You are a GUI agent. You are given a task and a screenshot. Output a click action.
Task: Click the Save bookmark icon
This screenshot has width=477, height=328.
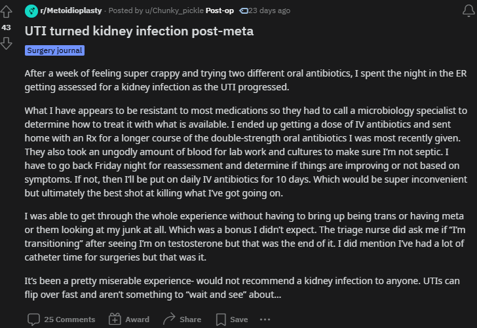[x=221, y=319]
